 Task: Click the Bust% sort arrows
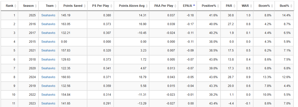click(291, 6)
